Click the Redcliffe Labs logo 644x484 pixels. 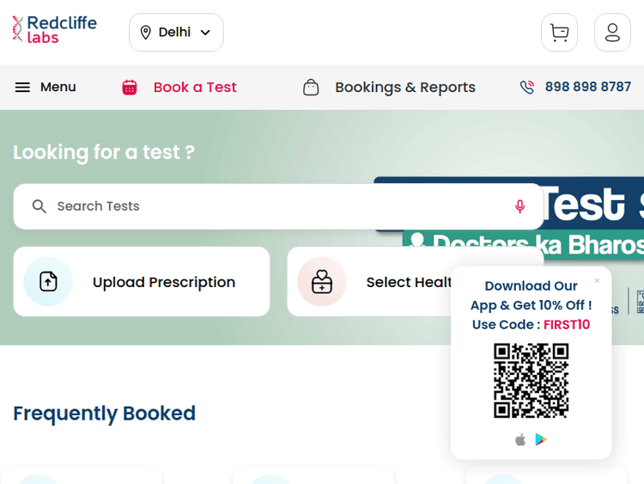(x=55, y=29)
